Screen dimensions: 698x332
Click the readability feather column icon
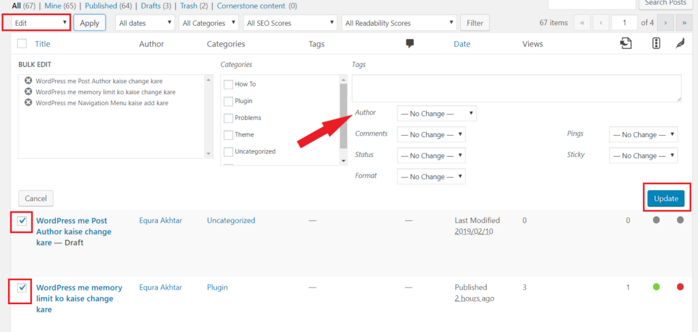(680, 44)
